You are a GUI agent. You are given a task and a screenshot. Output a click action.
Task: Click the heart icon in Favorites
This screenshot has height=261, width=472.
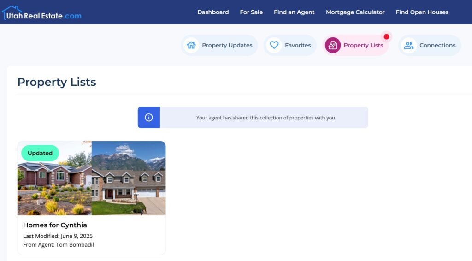[274, 45]
